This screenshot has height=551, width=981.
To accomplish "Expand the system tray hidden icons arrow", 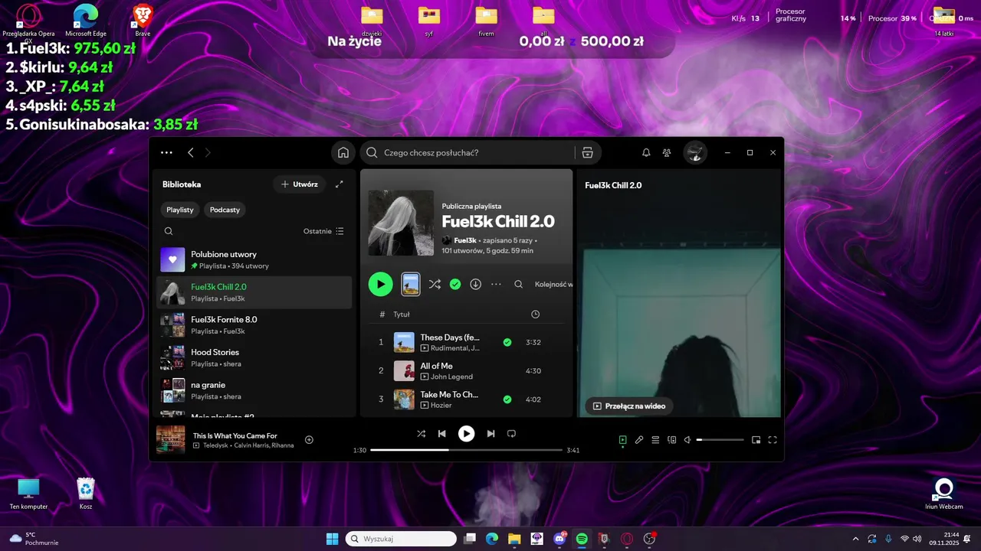I will [x=855, y=539].
